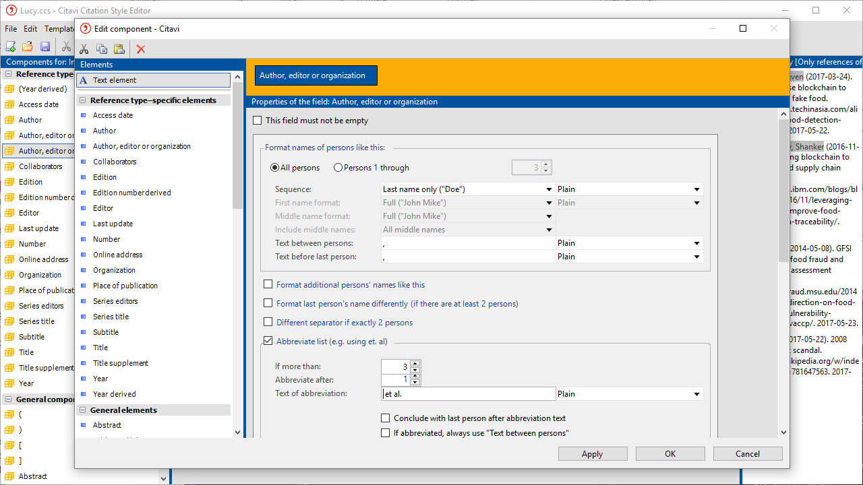This screenshot has width=863, height=485.
Task: Click the icon beside Editor in background list
Action: [9, 213]
